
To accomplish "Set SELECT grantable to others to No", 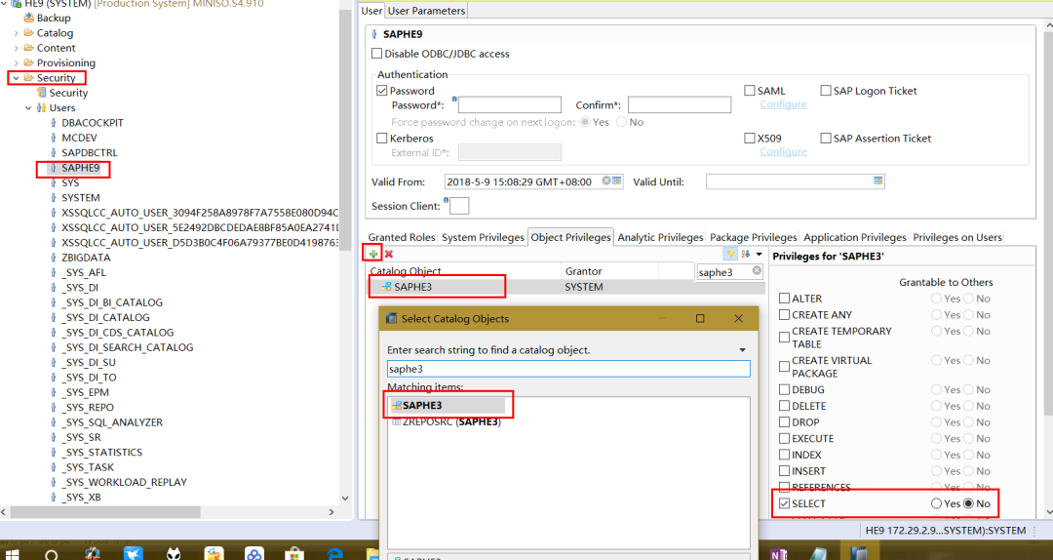I will (x=968, y=503).
